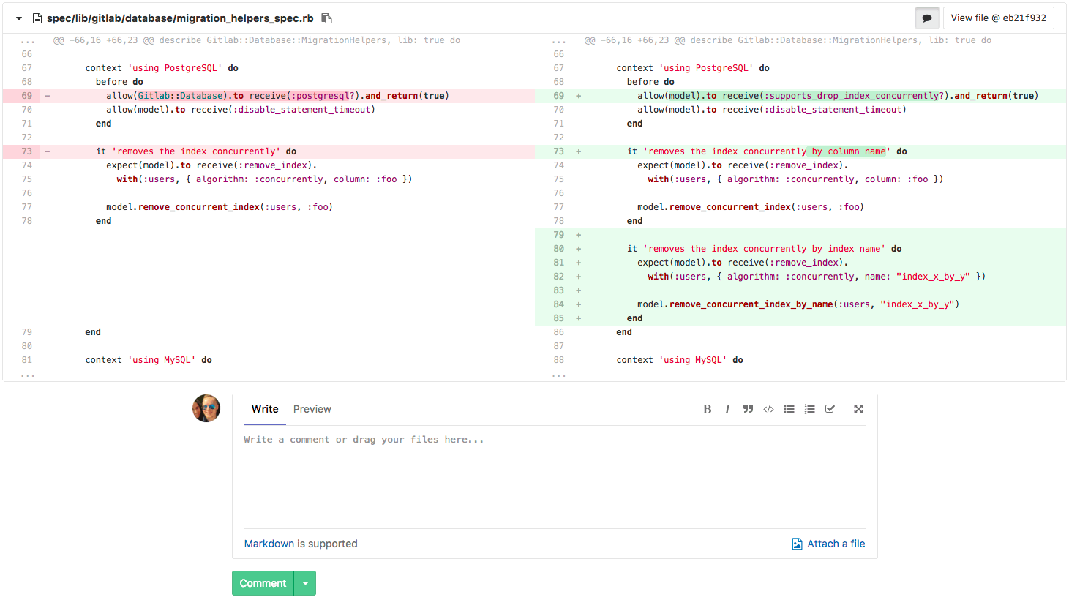Submit with the green Comment button
The image size is (1069, 600).
(x=263, y=583)
